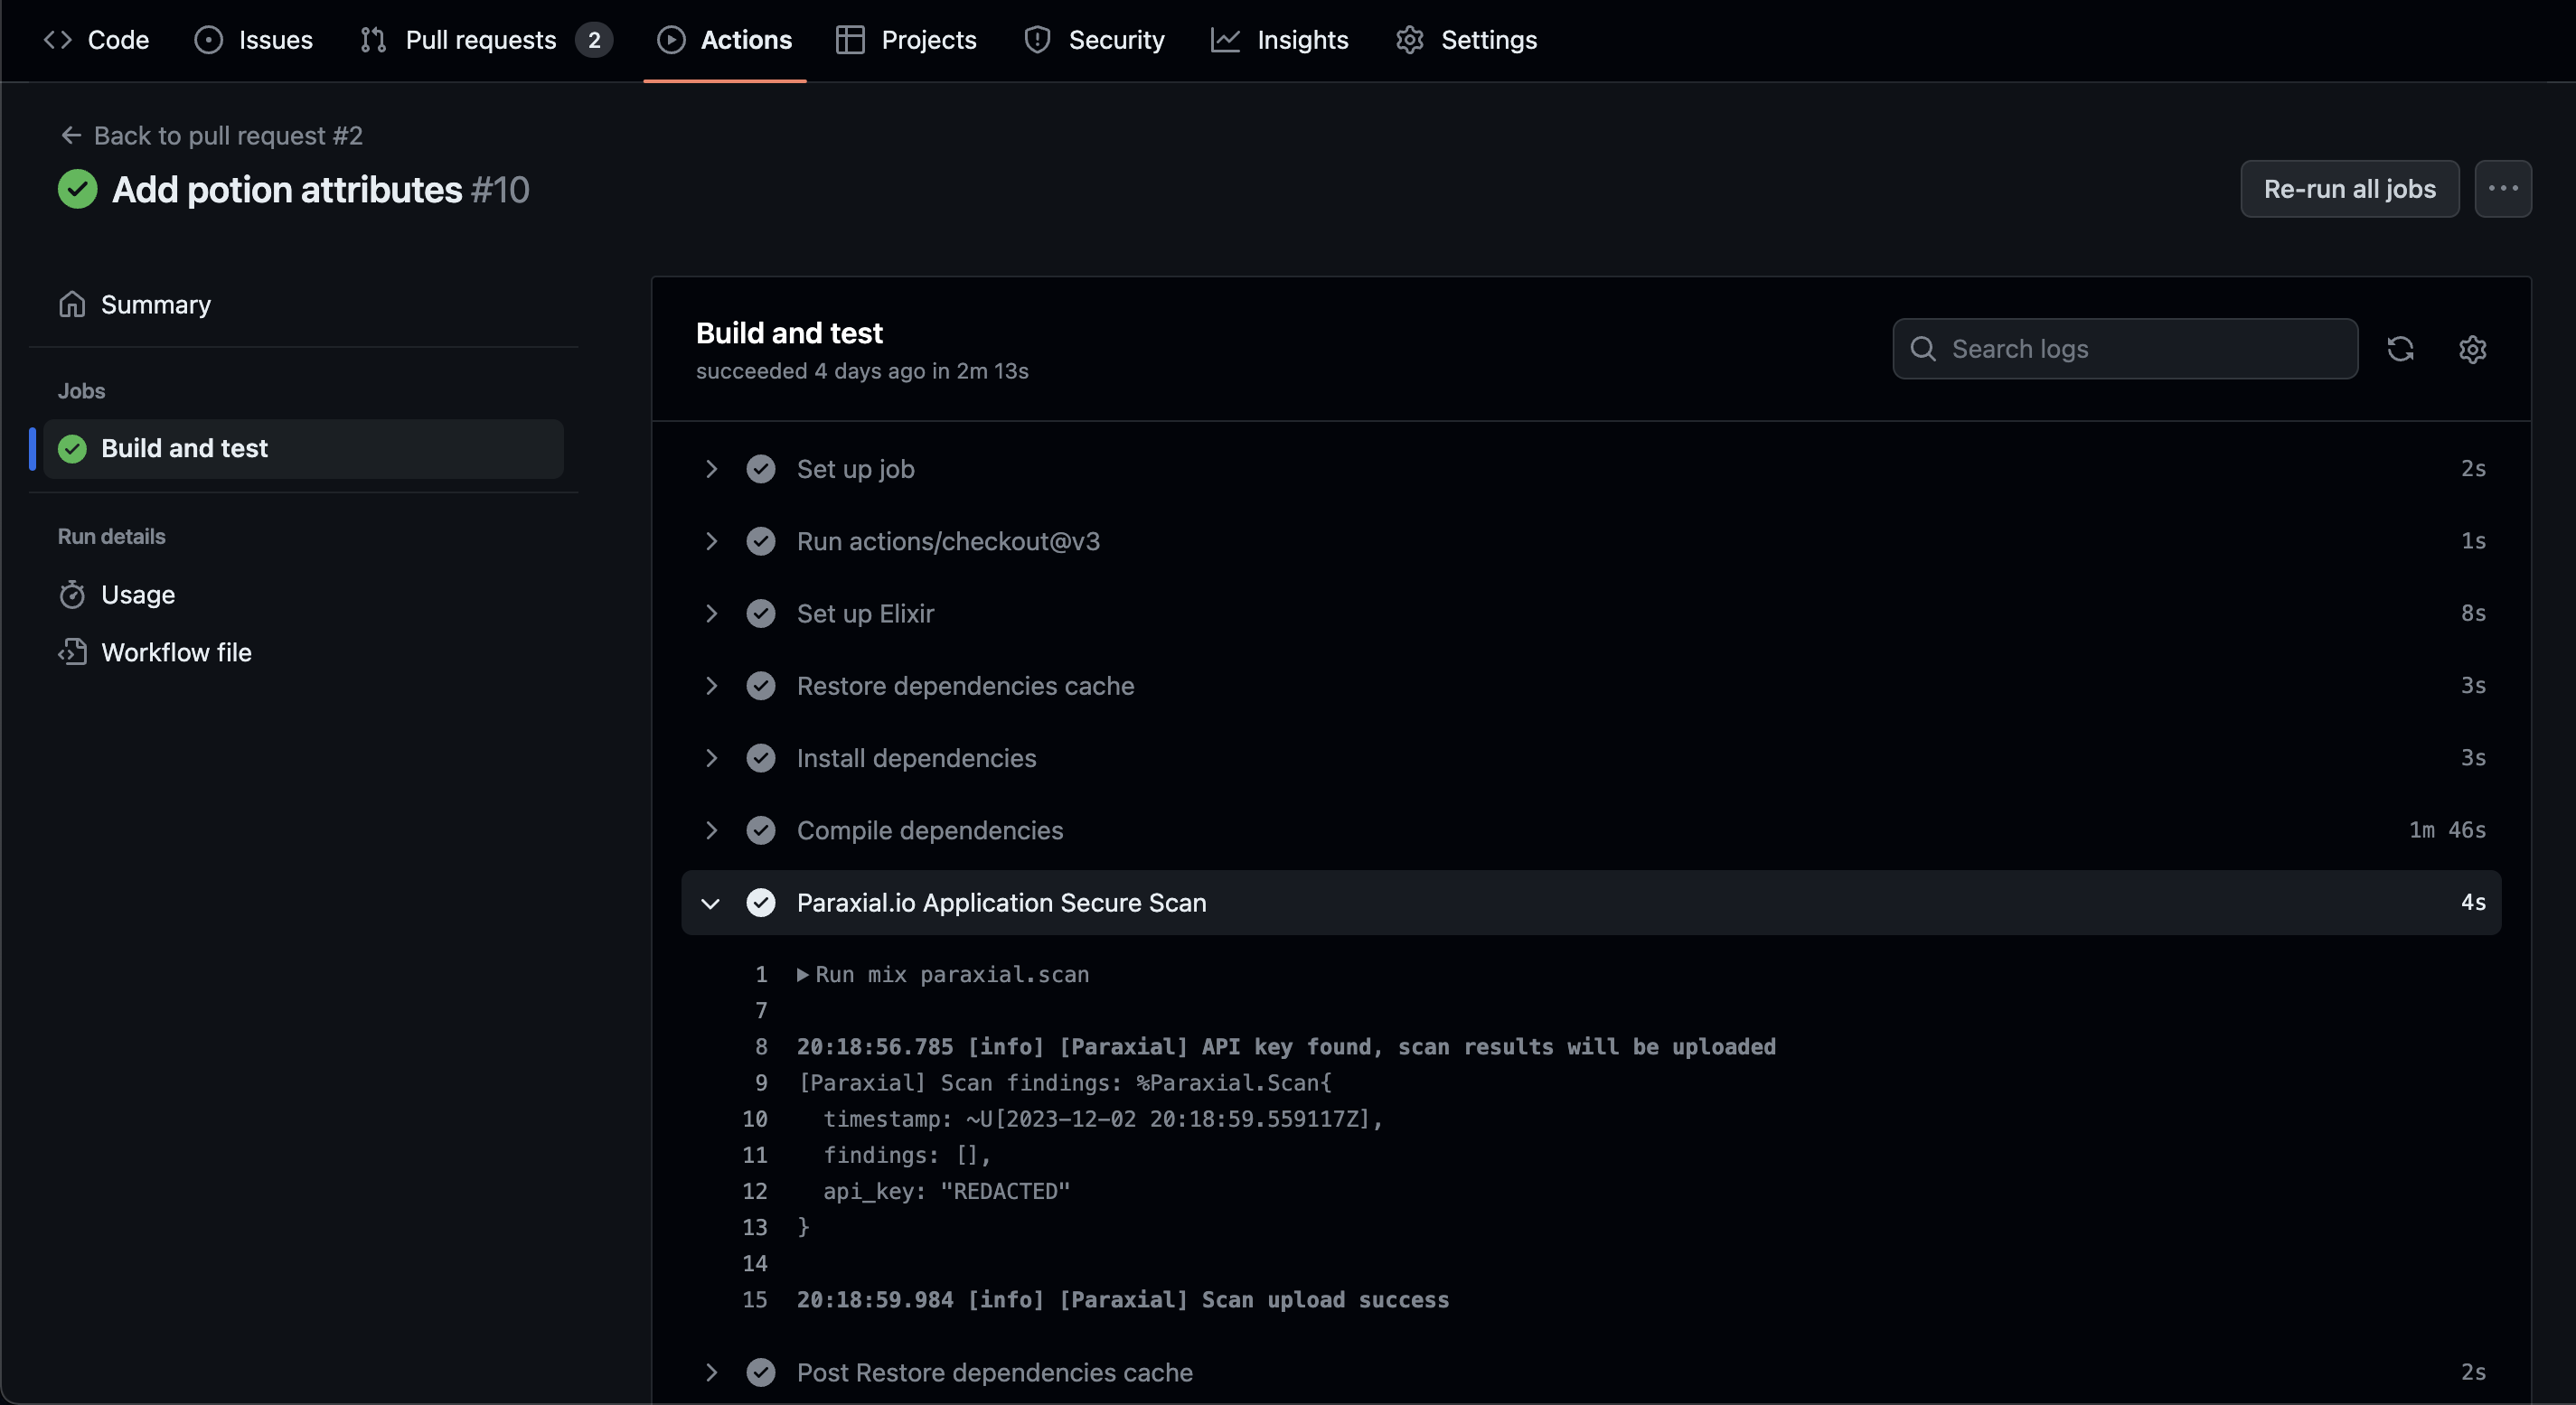Open the Projects tab
This screenshot has width=2576, height=1405.
(906, 40)
